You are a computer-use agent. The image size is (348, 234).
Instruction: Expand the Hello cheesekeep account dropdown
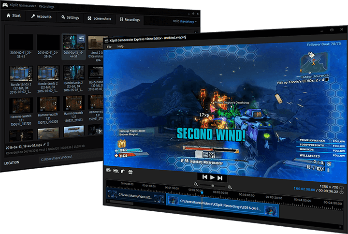coord(185,22)
